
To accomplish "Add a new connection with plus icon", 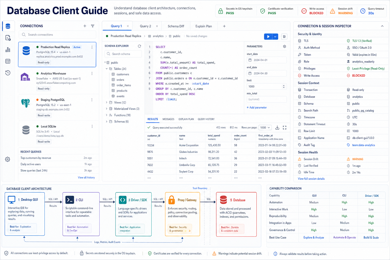I will [85, 26].
